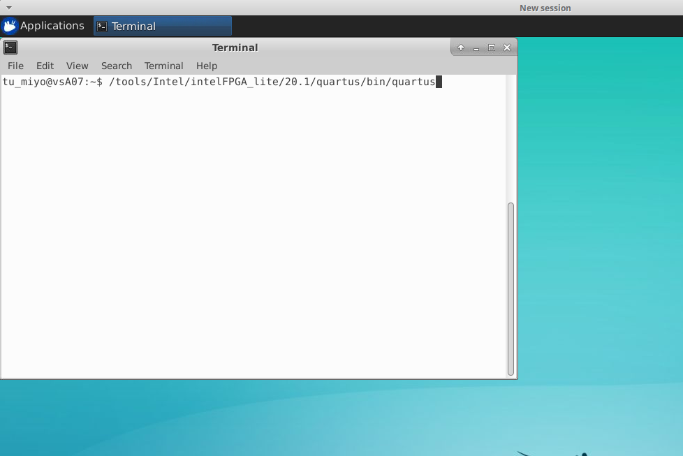683x456 pixels.
Task: Click empty area inside the terminal output
Action: pos(251,230)
